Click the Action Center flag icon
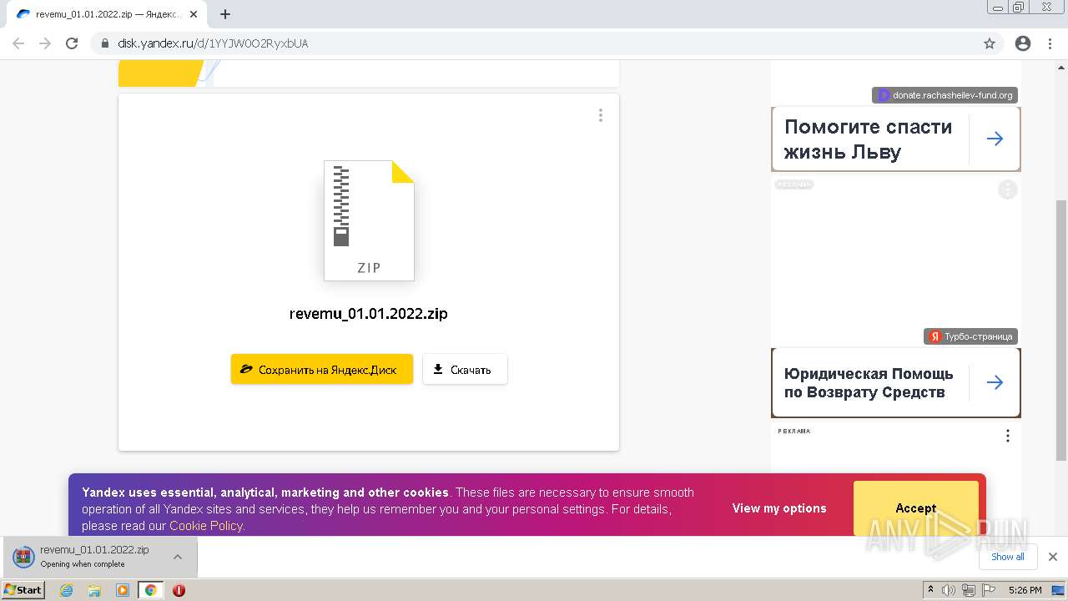The height and width of the screenshot is (601, 1068). pos(988,590)
